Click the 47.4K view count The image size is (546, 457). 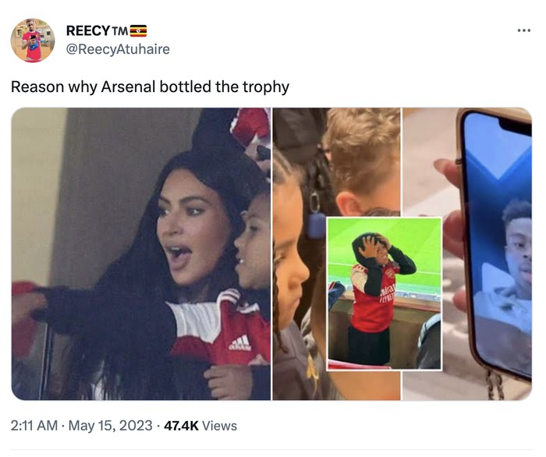(182, 426)
